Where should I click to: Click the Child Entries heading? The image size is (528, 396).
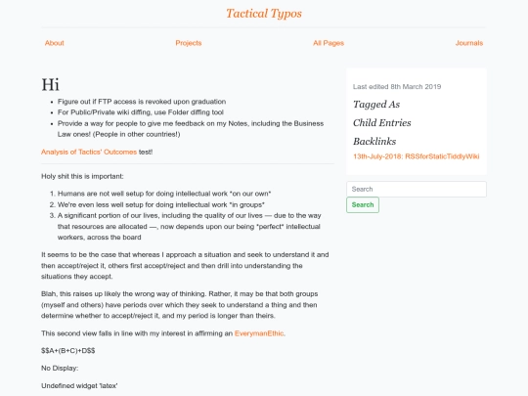tap(382, 123)
